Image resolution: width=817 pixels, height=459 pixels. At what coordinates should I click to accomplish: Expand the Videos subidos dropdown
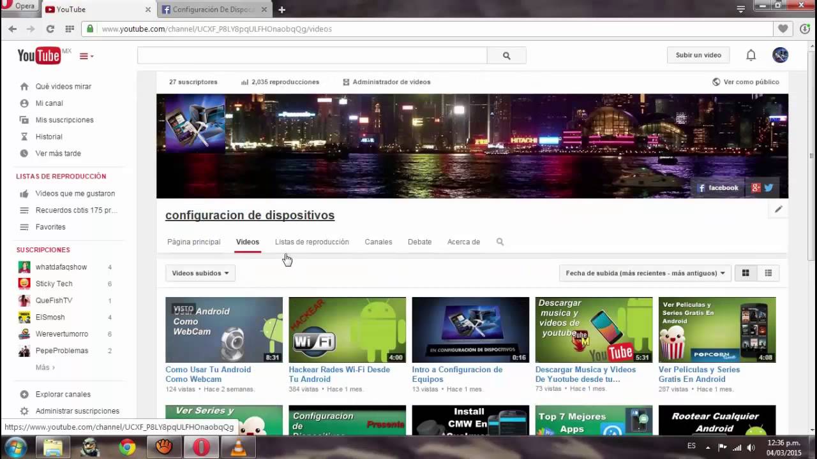coord(200,273)
